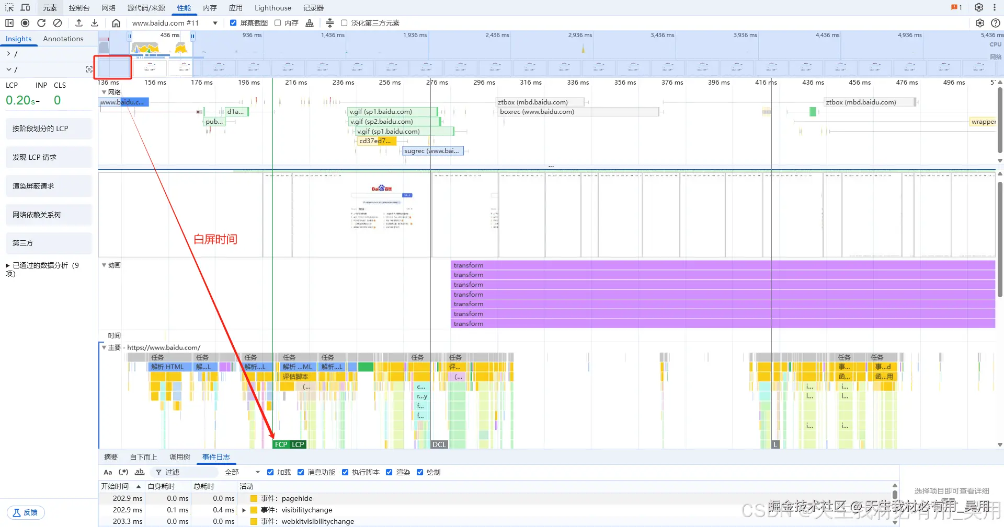The image size is (1004, 527).
Task: Expand the visibilitychange event row
Action: (244, 510)
